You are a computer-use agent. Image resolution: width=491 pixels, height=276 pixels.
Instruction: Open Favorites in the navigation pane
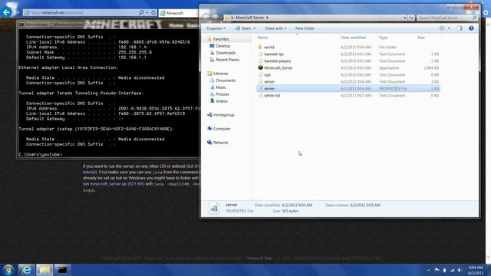tap(221, 39)
